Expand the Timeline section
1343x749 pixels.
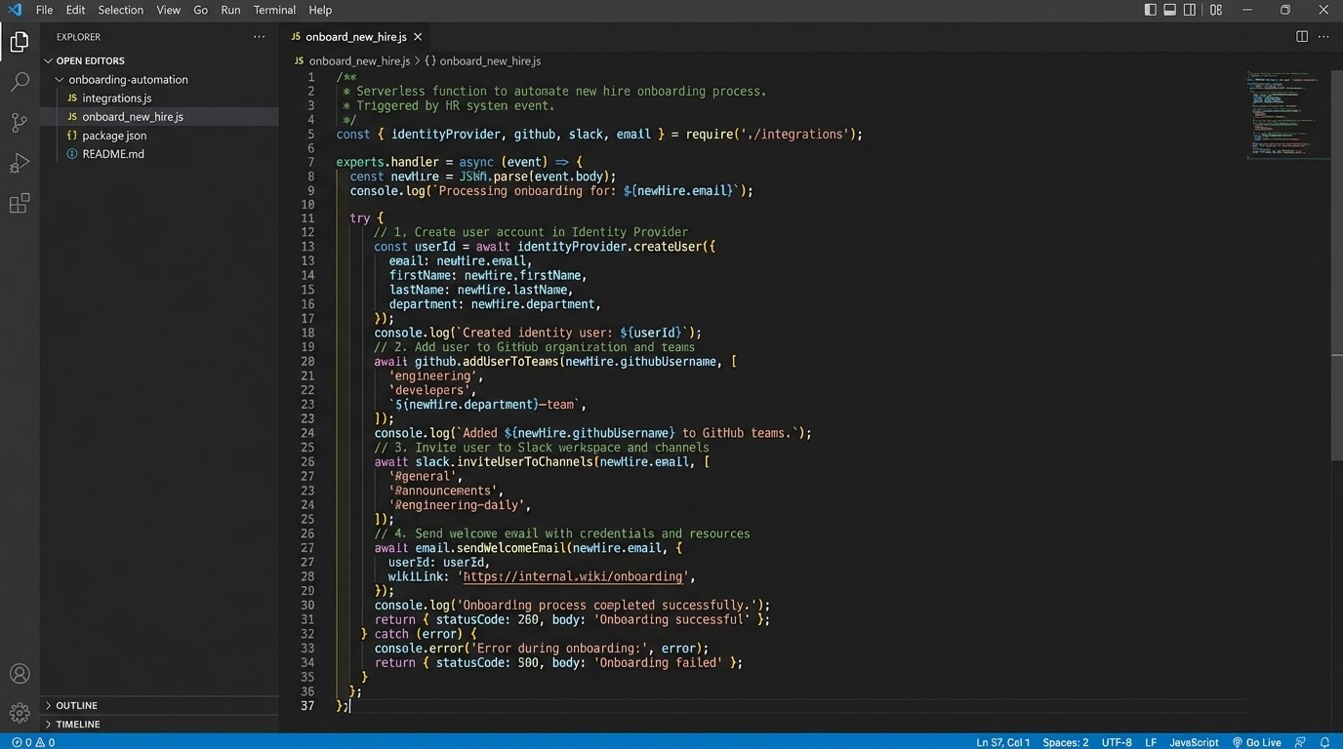pyautogui.click(x=77, y=725)
